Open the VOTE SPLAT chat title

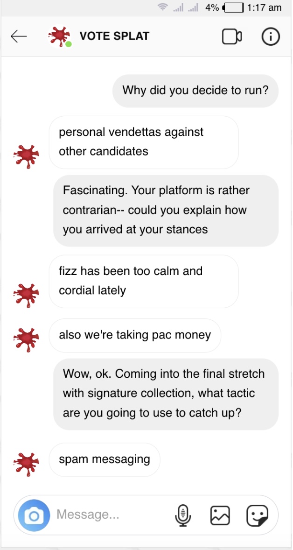(114, 36)
